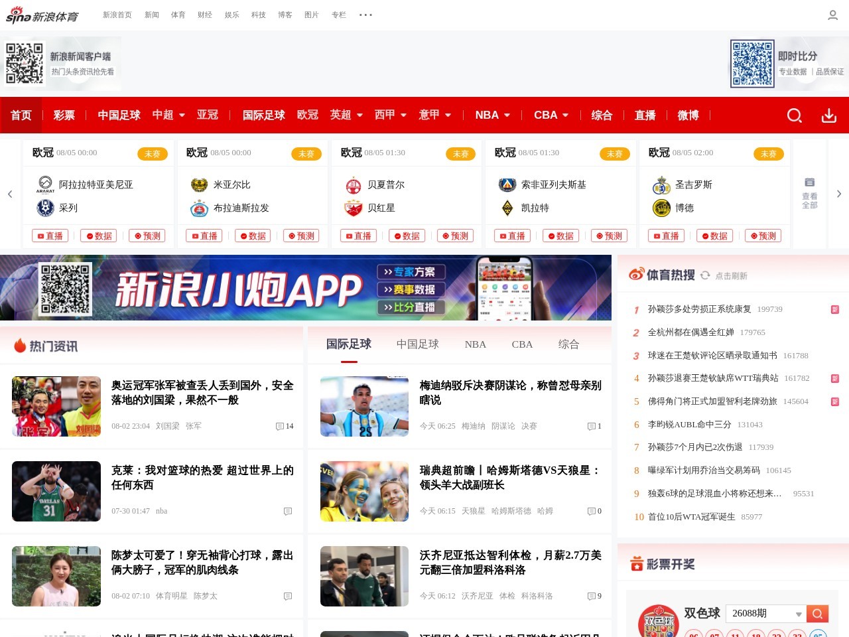Image resolution: width=849 pixels, height=637 pixels.
Task: Open the lottery search button icon
Action: click(817, 614)
